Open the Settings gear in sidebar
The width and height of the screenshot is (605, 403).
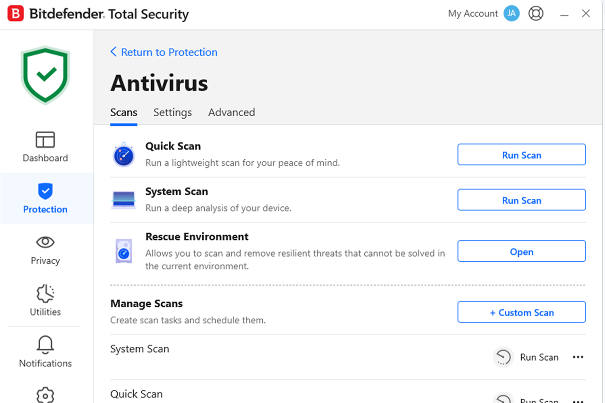(45, 395)
